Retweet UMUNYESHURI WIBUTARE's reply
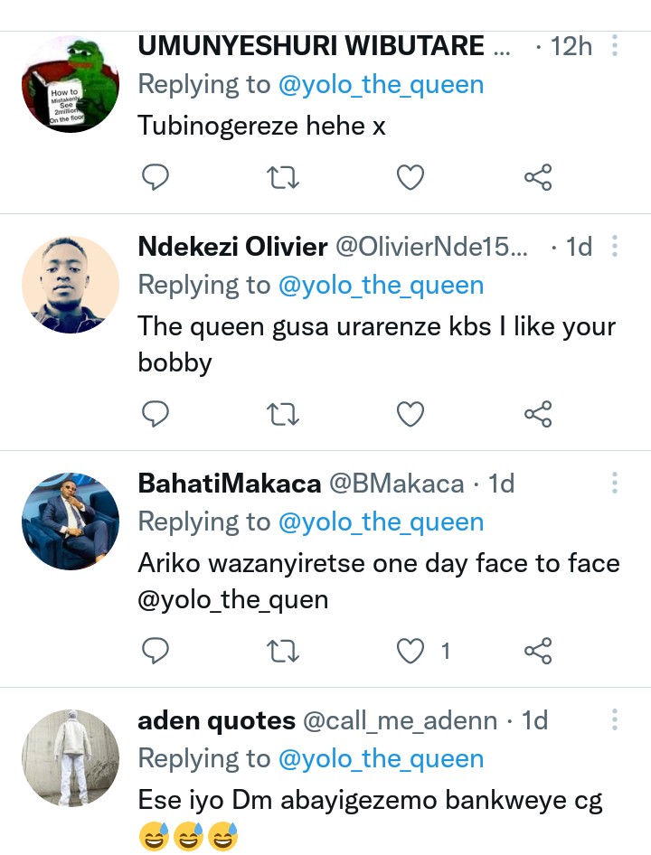This screenshot has width=651, height=855. click(284, 177)
